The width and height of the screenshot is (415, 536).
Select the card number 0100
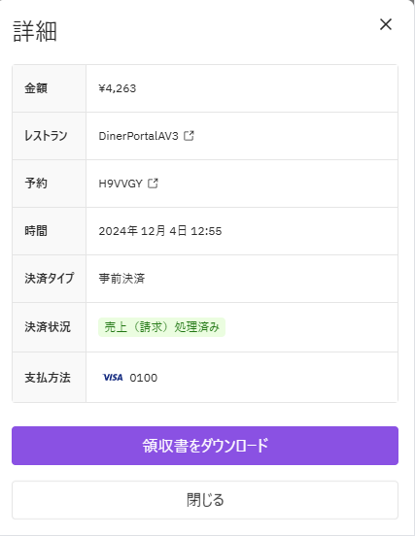tap(144, 378)
